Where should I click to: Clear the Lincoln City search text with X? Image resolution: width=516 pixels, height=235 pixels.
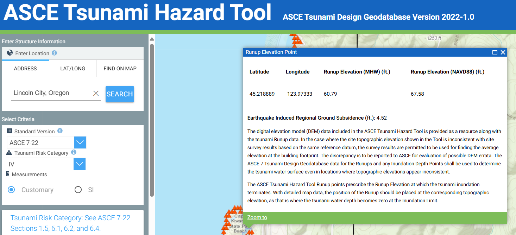[96, 93]
